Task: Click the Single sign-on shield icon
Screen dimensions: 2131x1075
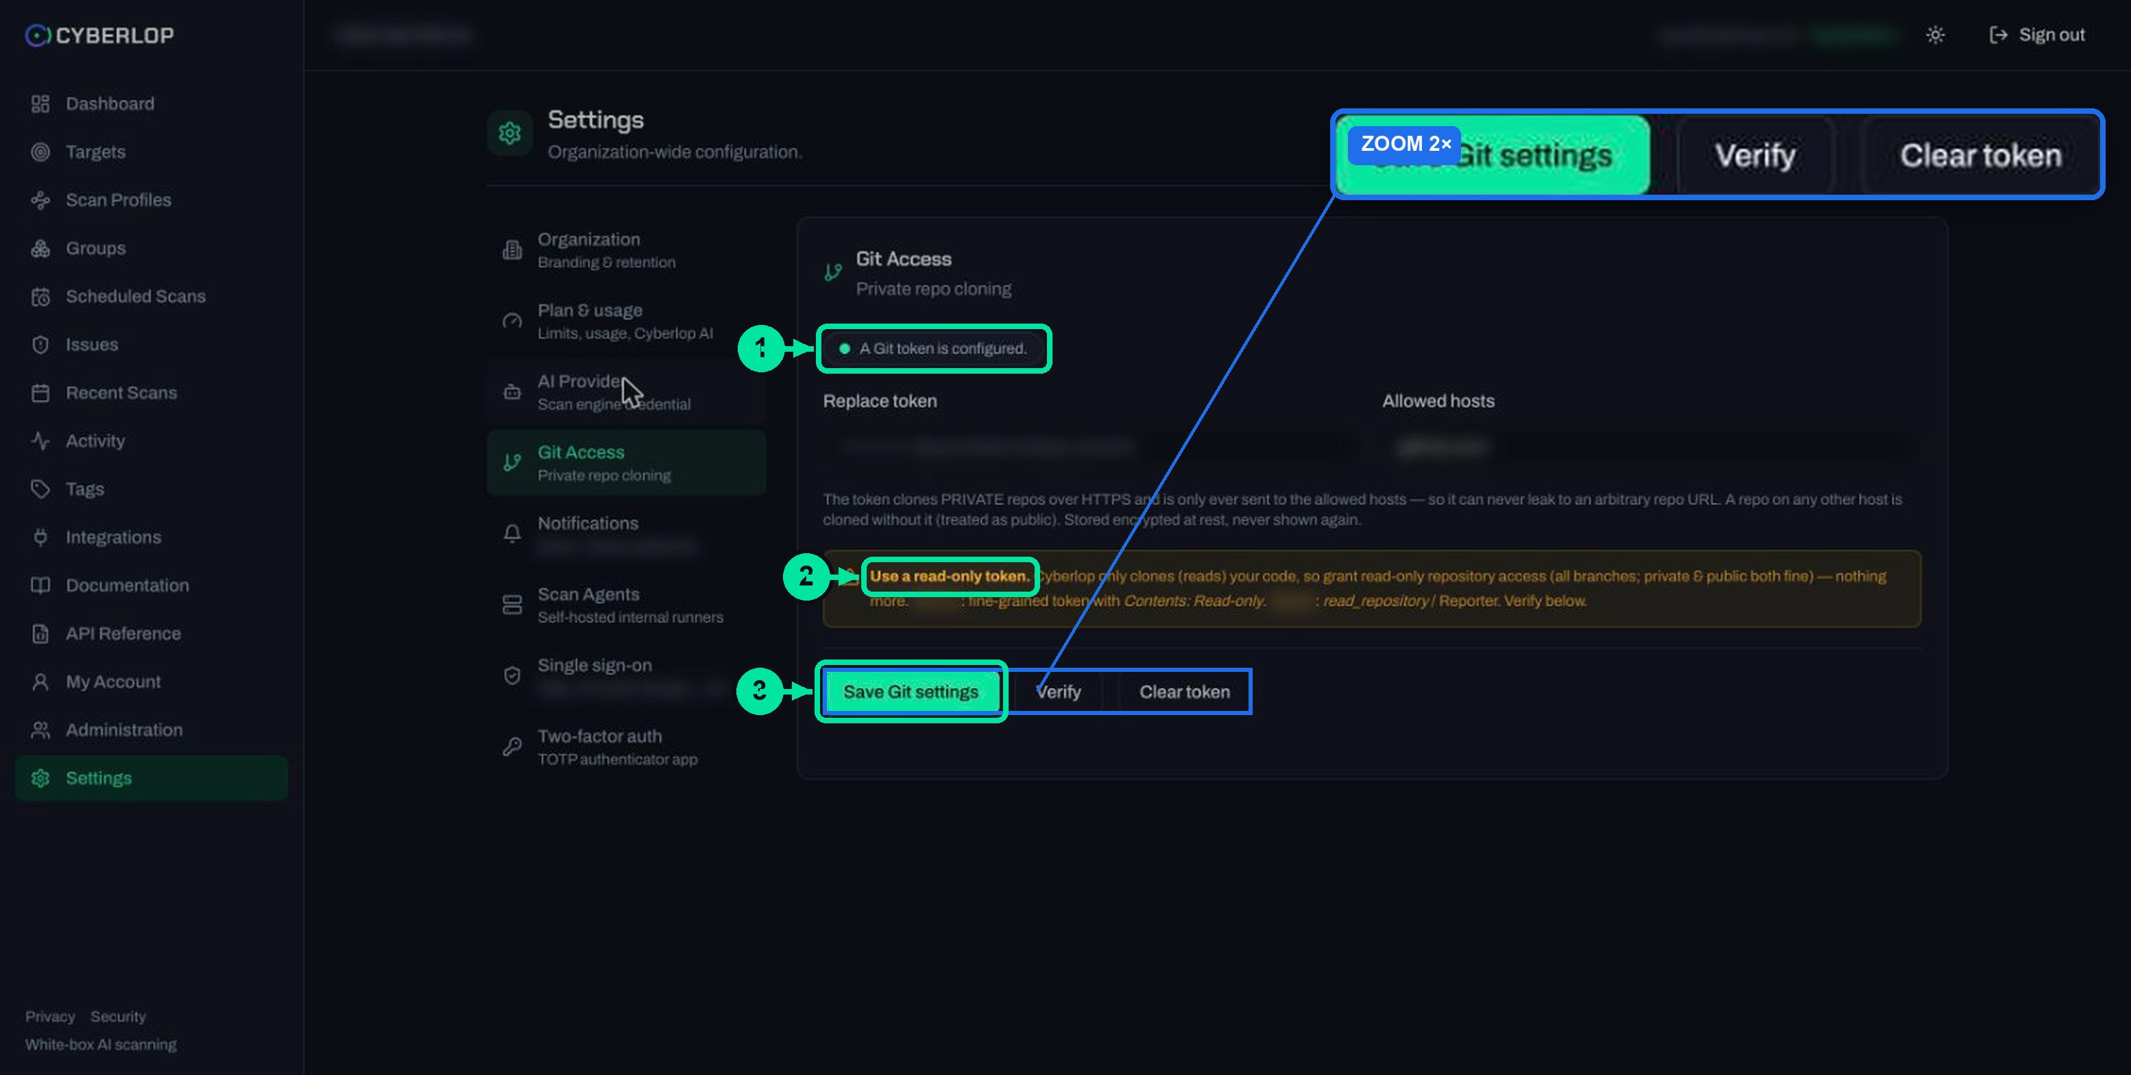Action: (512, 675)
